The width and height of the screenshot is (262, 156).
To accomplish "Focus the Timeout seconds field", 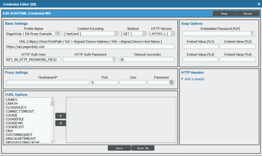I will (x=147, y=59).
